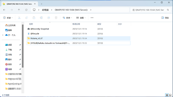The image size is (173, 97).
Task: Click the Paste clipboard icon
Action: coord(34,18)
